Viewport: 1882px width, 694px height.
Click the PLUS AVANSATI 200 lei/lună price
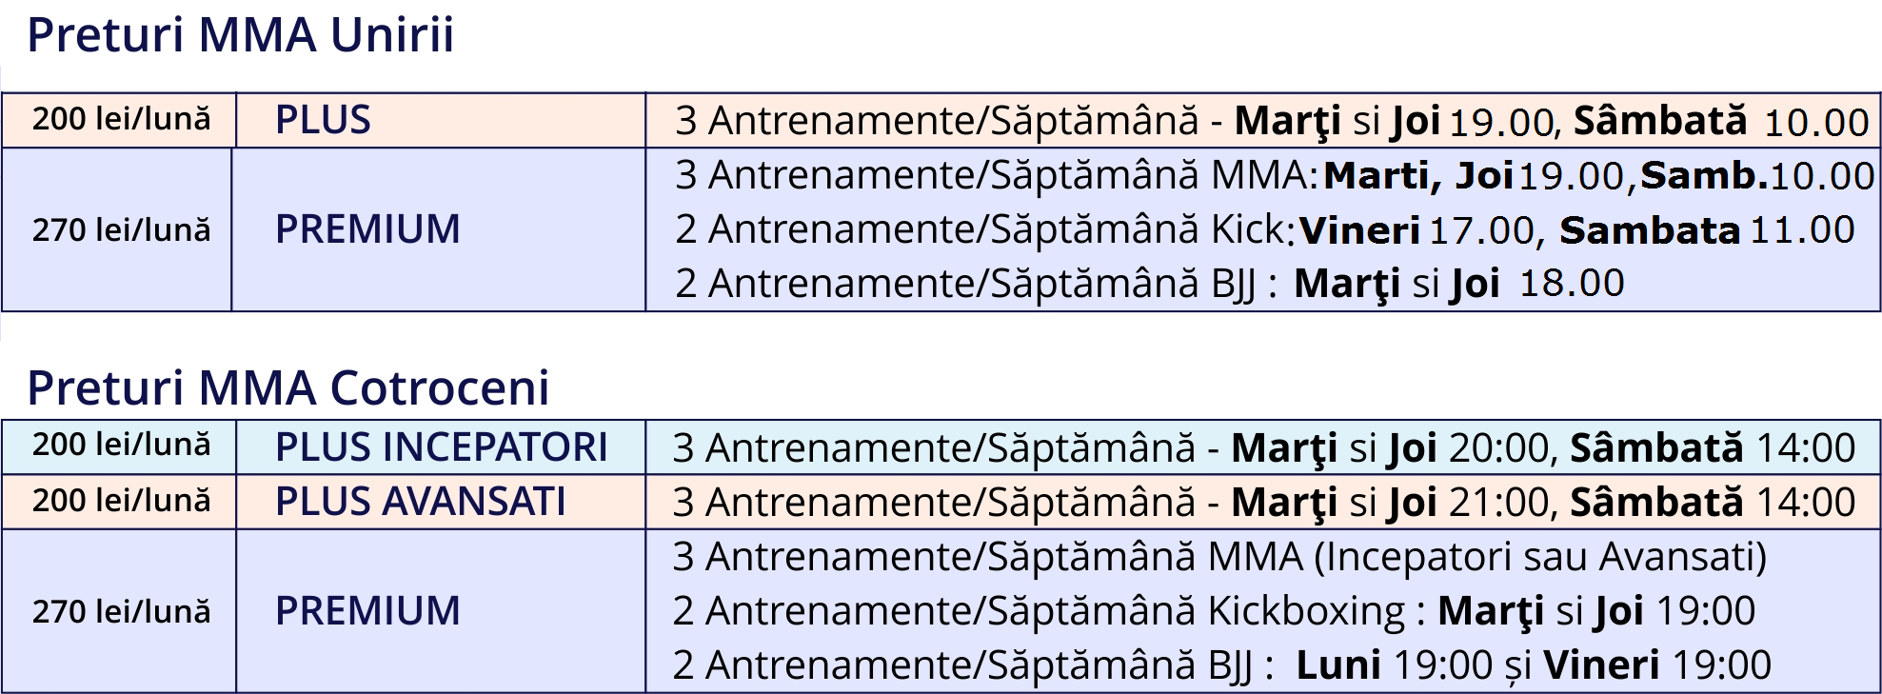121,500
